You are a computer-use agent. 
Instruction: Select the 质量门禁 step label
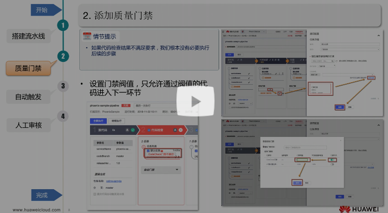(x=28, y=68)
